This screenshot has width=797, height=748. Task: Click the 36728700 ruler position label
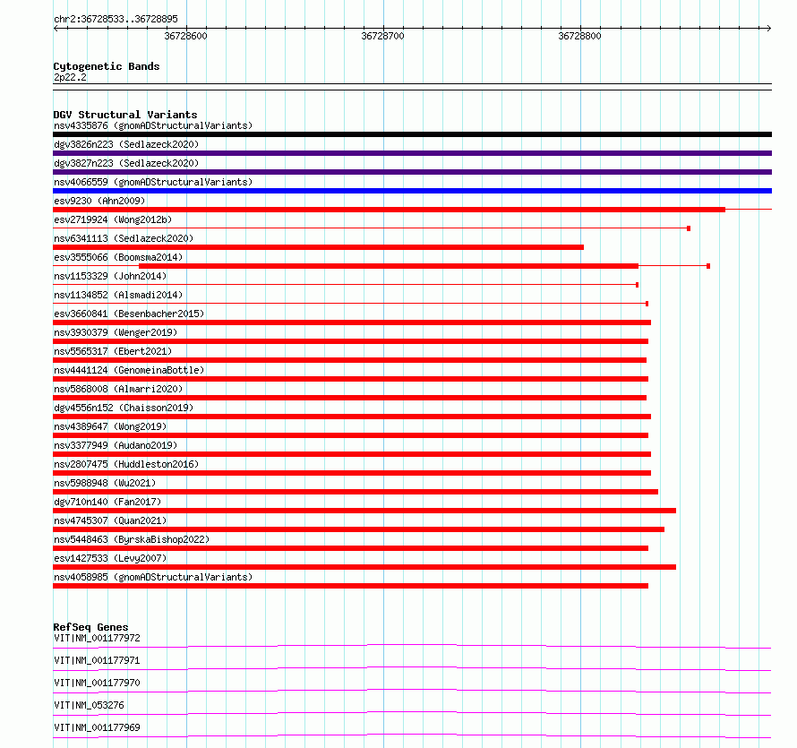tap(382, 36)
